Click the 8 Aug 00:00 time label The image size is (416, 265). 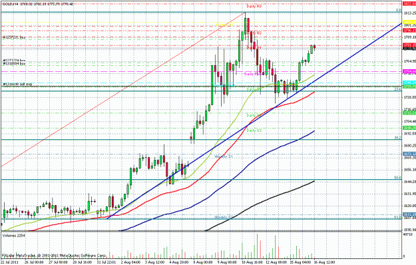tap(203, 262)
